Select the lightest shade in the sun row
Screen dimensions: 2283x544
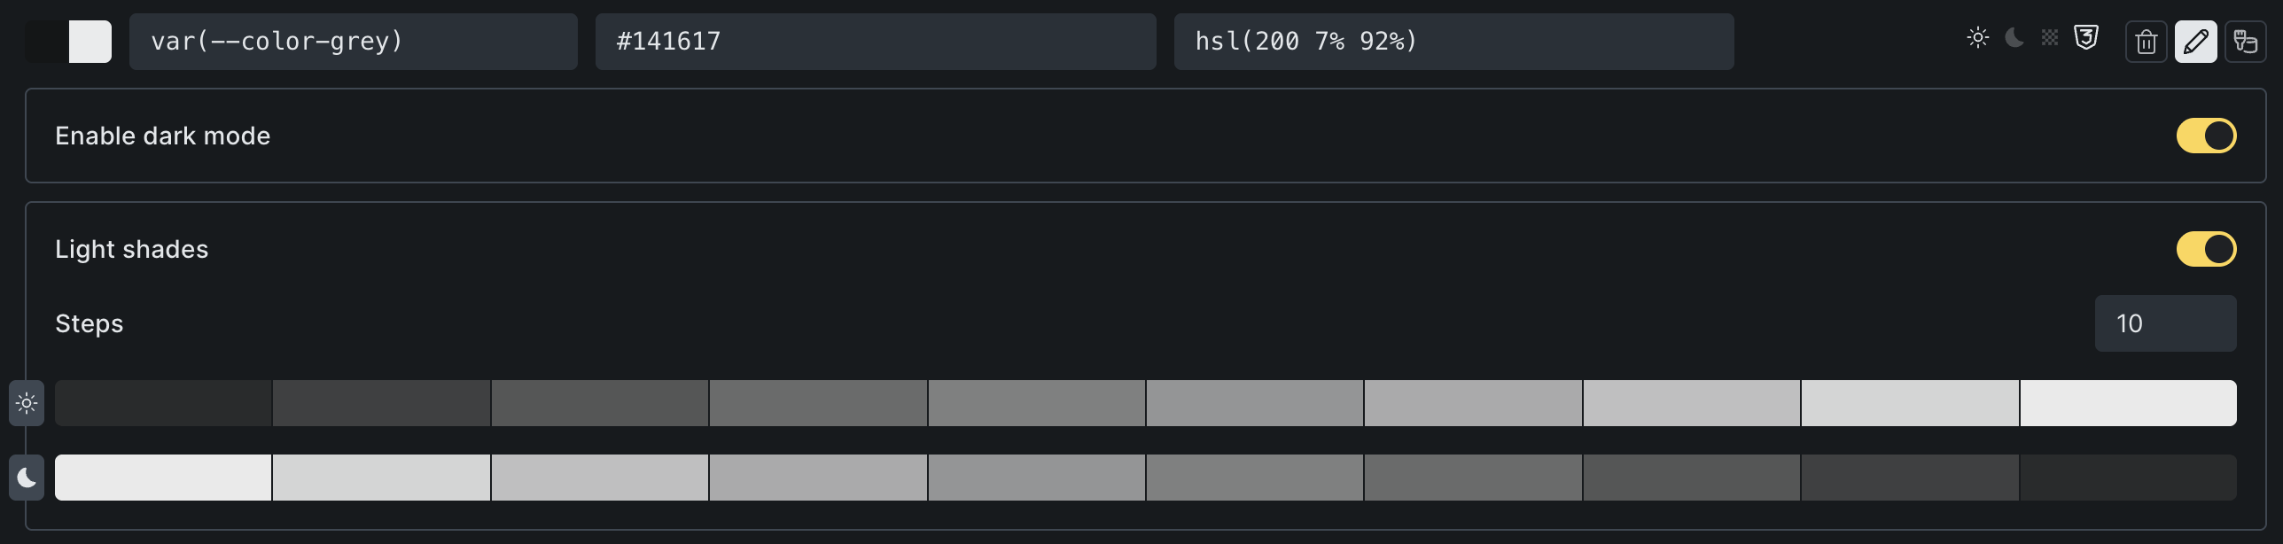click(2128, 403)
